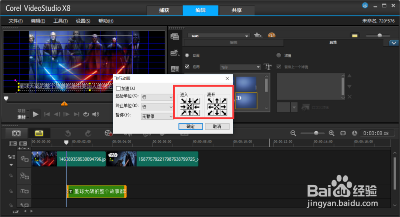Open the media library icon in sidebar

coord(175,37)
